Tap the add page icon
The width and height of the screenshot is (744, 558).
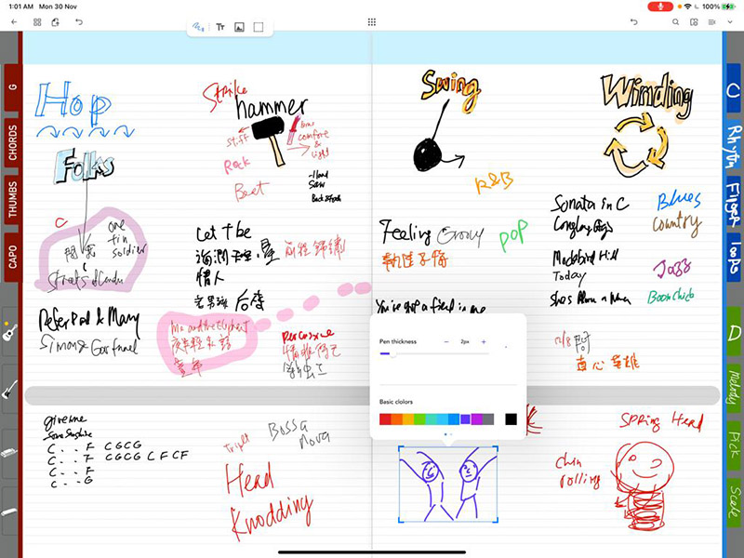(56, 21)
